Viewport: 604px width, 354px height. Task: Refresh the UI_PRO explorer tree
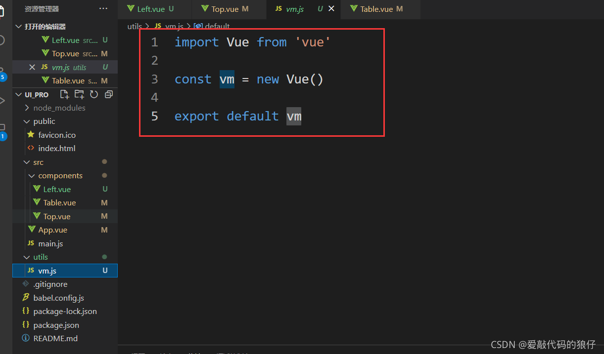[x=94, y=94]
